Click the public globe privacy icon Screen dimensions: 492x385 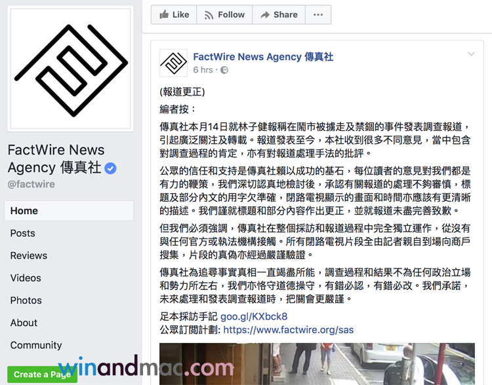224,70
